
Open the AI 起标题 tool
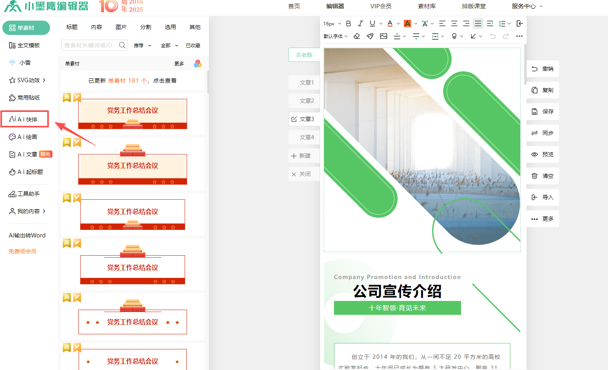[x=27, y=172]
